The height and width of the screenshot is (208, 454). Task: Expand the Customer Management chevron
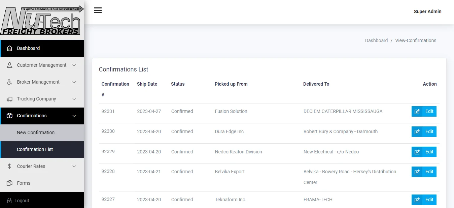point(74,65)
